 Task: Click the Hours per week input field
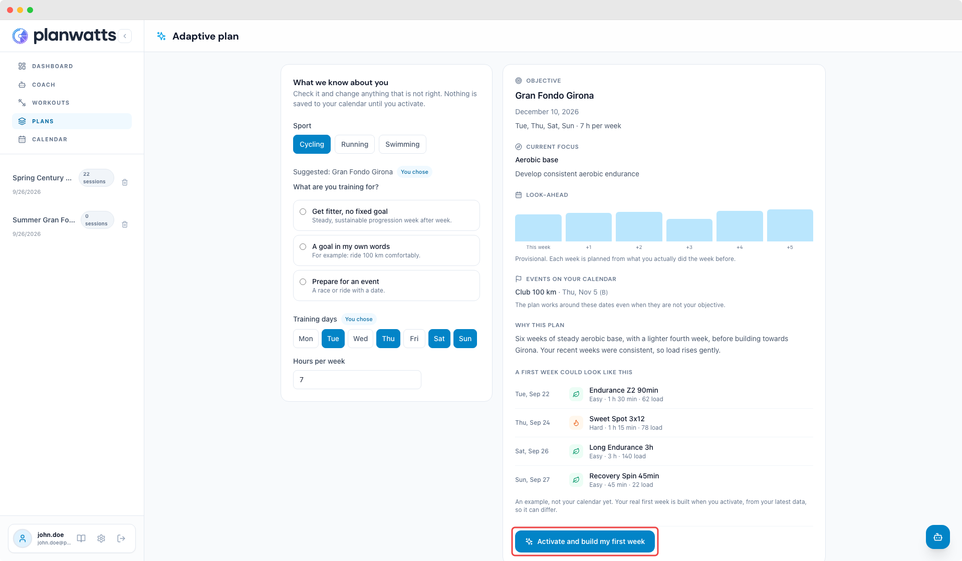pos(357,380)
